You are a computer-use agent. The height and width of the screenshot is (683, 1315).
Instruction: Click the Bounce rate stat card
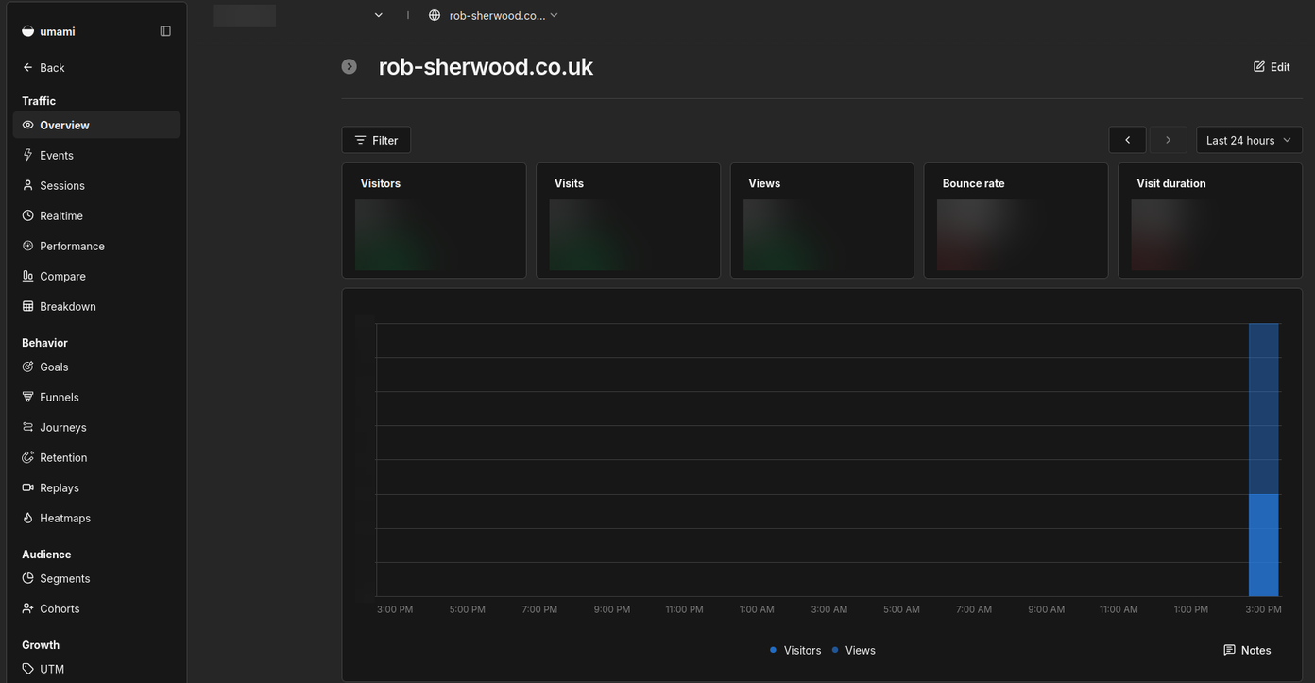(x=1016, y=221)
